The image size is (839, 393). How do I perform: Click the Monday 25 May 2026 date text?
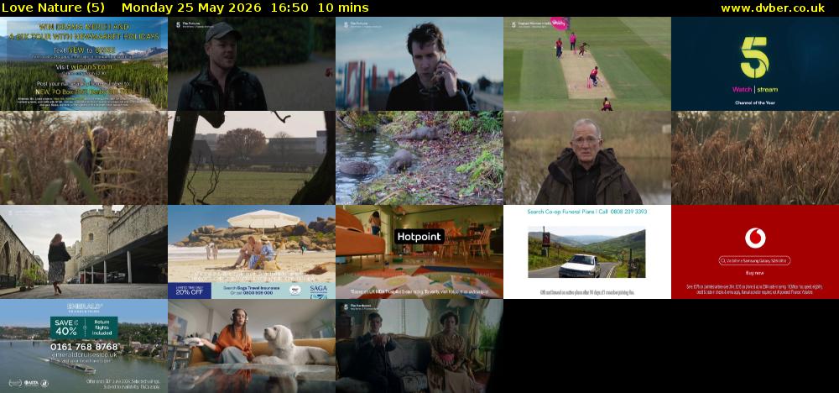(191, 8)
